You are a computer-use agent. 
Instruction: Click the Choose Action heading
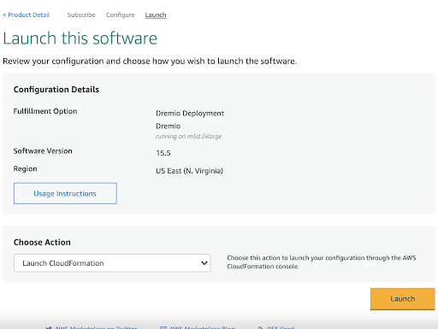[x=42, y=242]
